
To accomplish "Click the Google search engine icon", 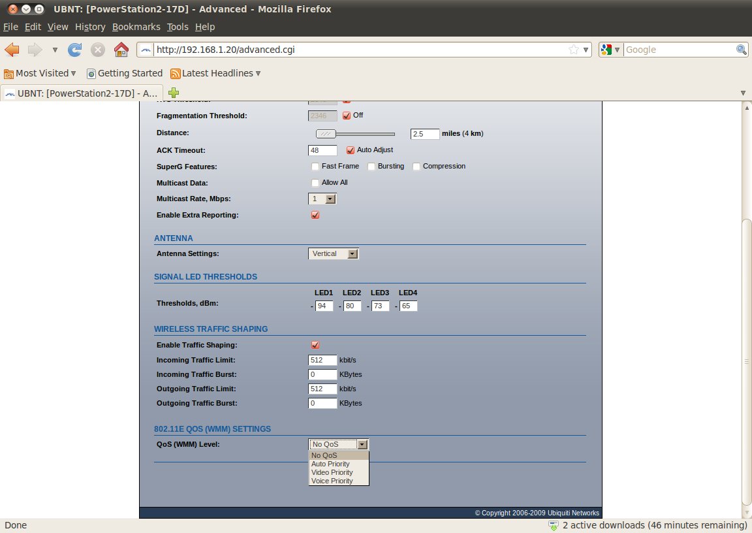I will point(606,50).
